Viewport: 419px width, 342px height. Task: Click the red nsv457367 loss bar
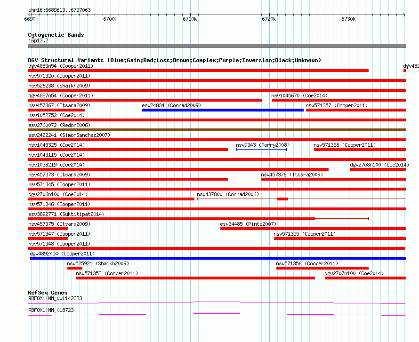pyautogui.click(x=56, y=110)
